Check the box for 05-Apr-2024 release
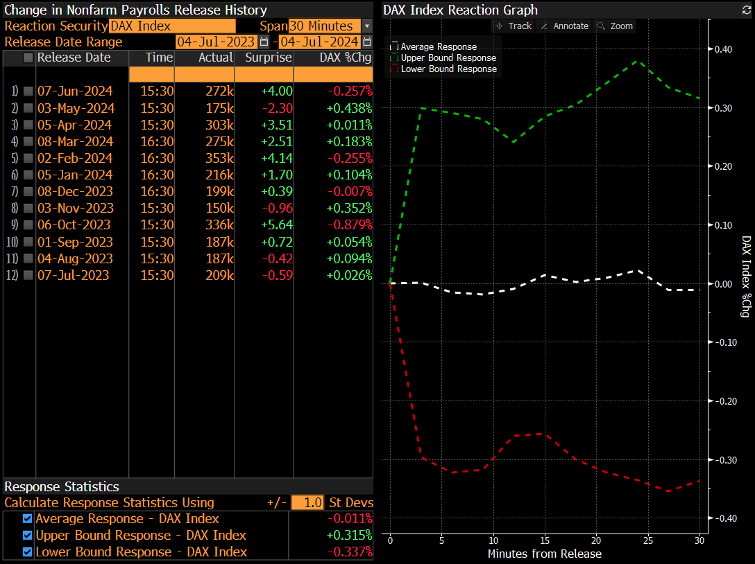 point(28,125)
